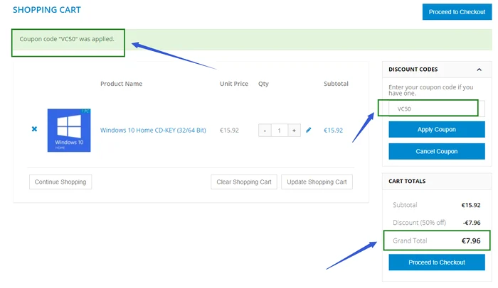498x288 pixels.
Task: Click the pencil edit icon
Action: pos(308,131)
